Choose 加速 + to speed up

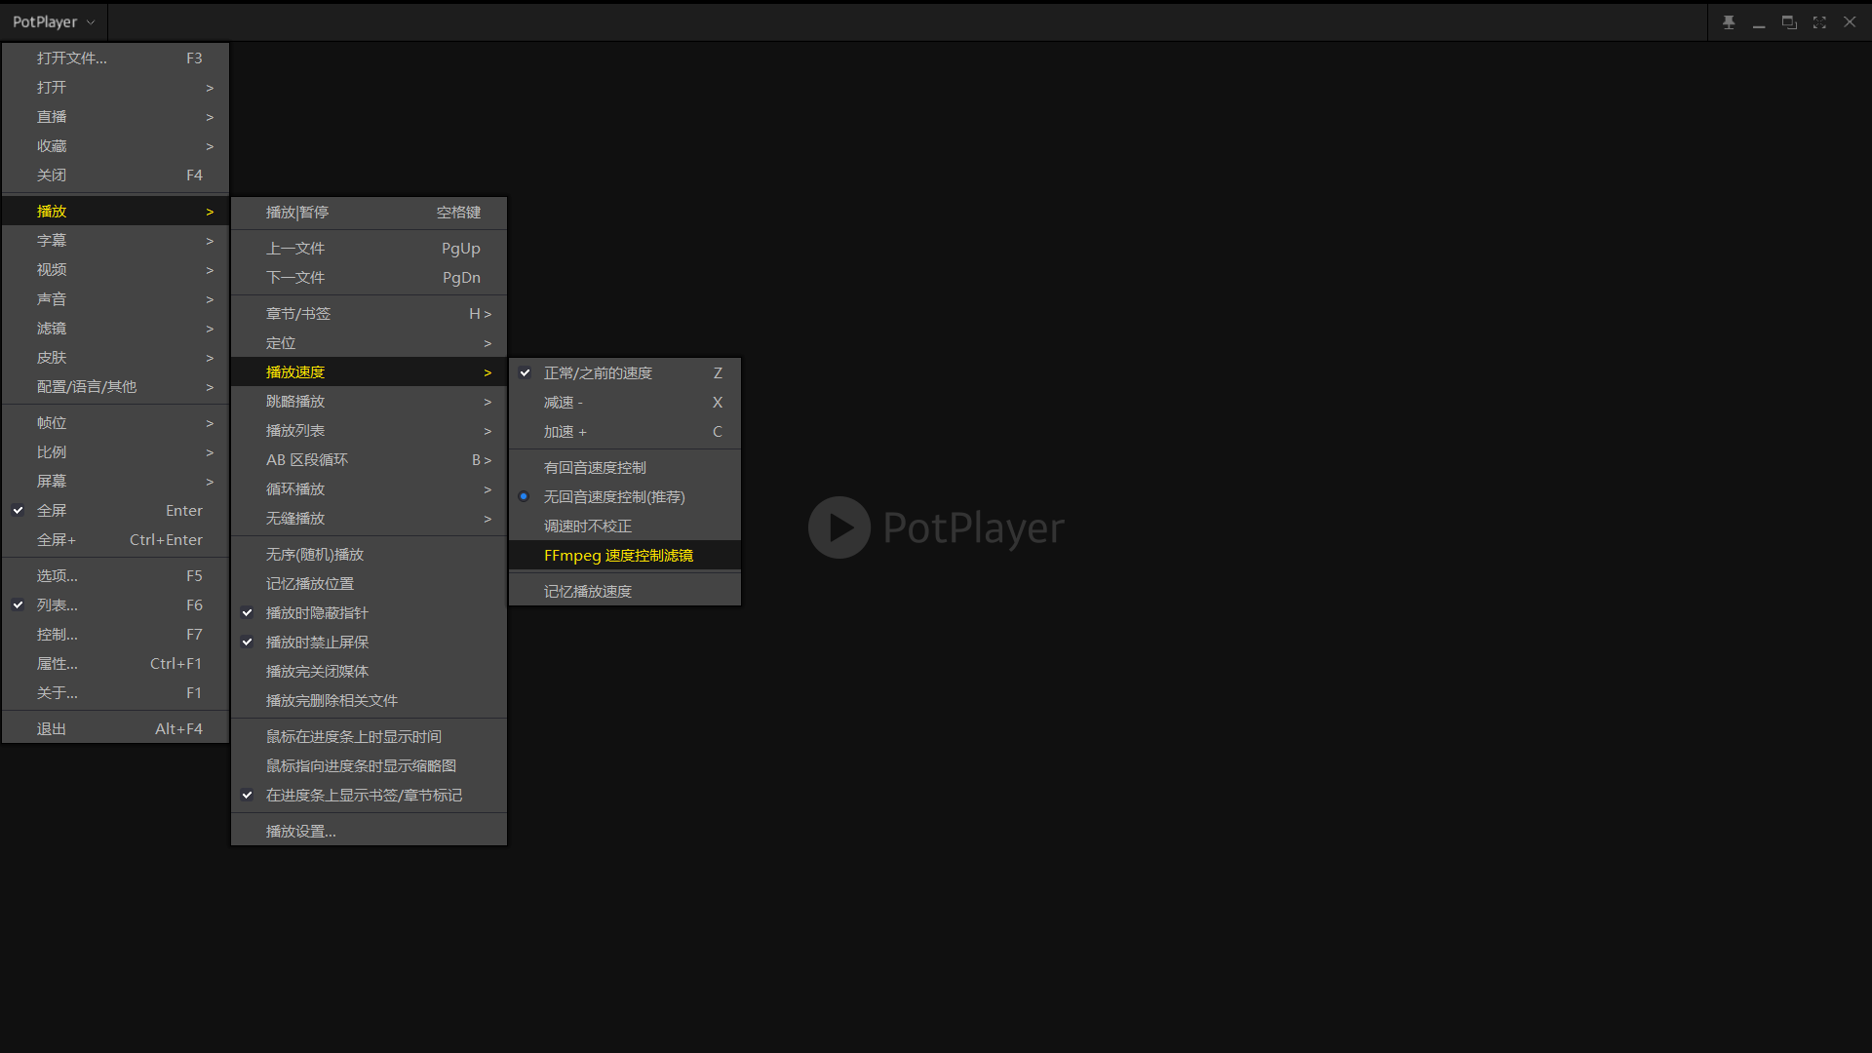click(x=625, y=431)
